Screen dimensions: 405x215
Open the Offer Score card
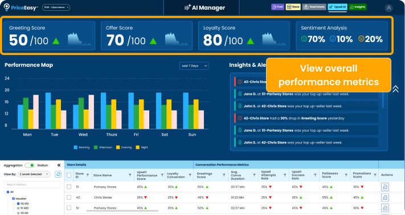click(146, 36)
